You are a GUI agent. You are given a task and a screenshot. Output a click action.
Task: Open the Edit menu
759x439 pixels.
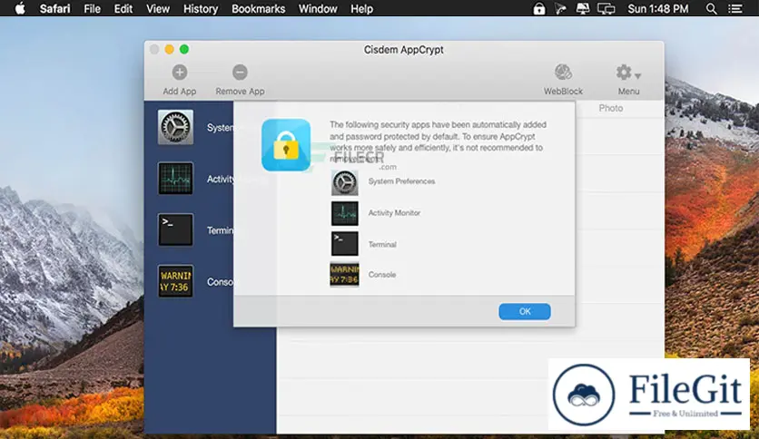(123, 9)
